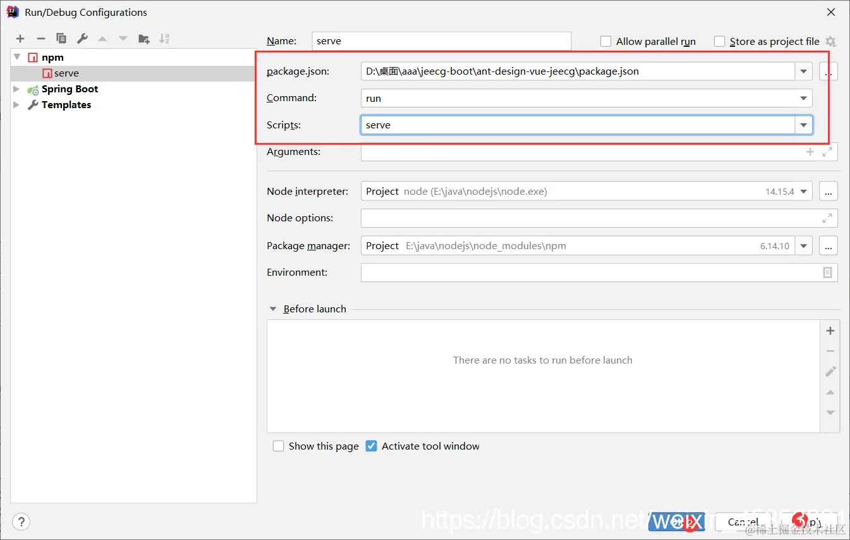Viewport: 850px width, 540px height.
Task: Open the Store as project file gear settings
Action: [x=830, y=42]
